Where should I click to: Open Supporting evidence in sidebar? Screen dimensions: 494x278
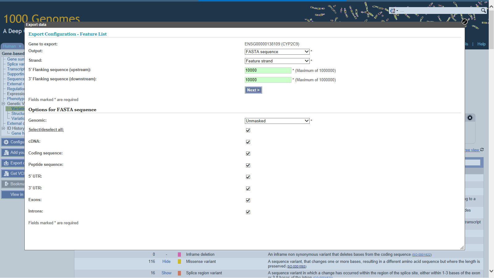(x=16, y=74)
